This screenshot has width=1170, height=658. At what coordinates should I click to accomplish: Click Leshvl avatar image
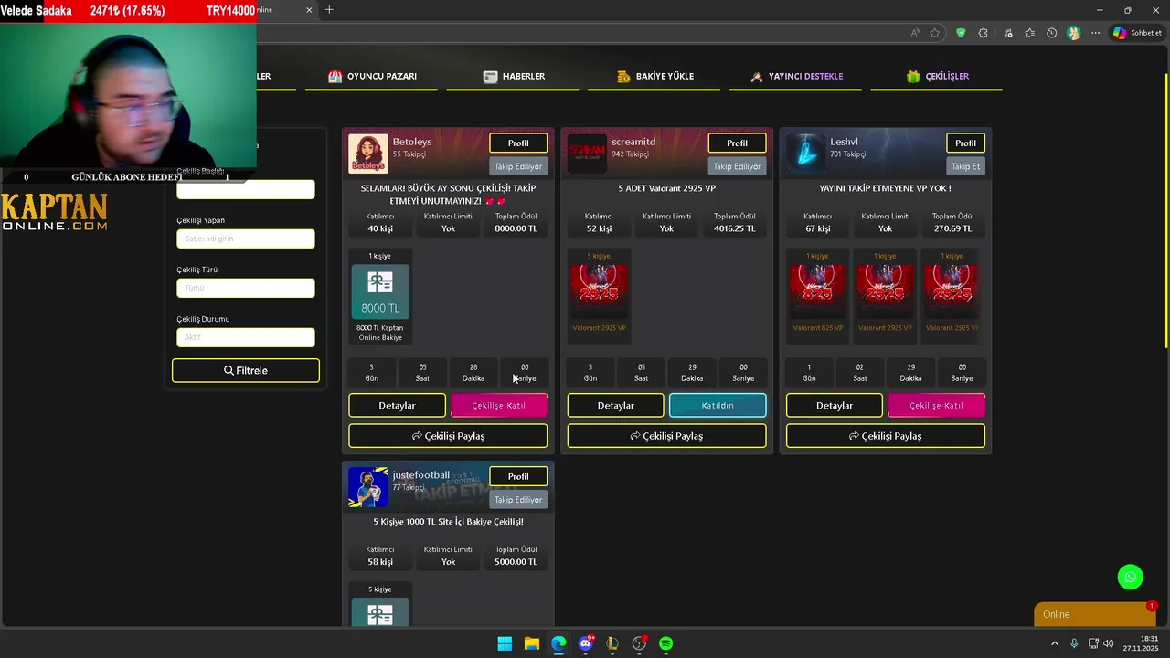point(806,154)
